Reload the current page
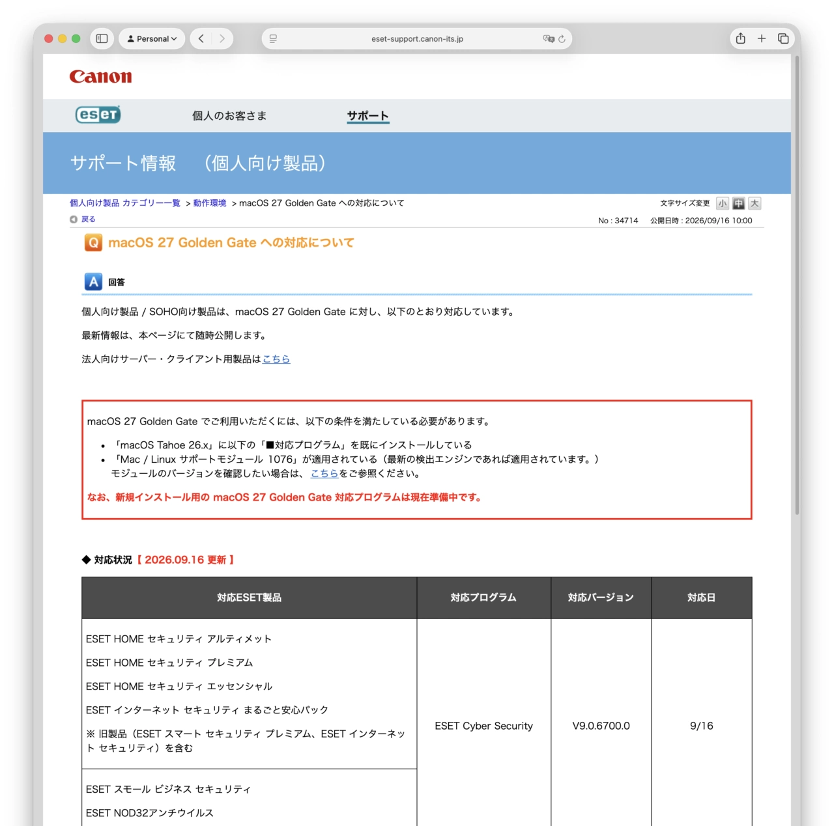 click(562, 38)
